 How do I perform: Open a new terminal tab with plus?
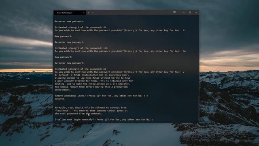click(x=88, y=13)
